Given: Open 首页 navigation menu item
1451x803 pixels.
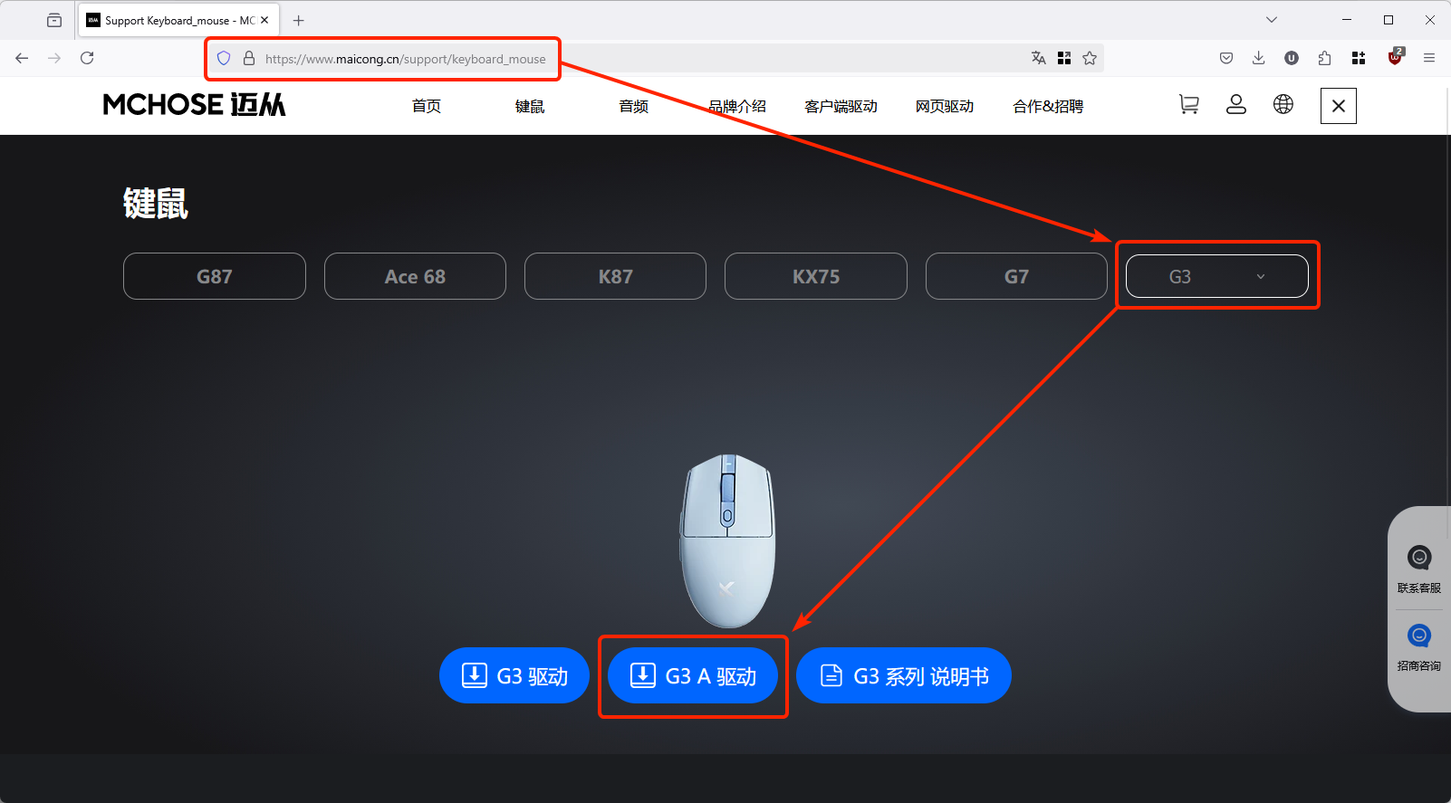Looking at the screenshot, I should click(427, 106).
